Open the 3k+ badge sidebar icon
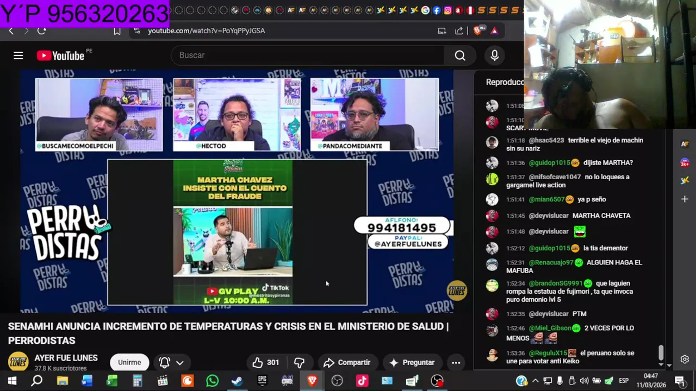Image resolution: width=696 pixels, height=391 pixels. coord(685,162)
